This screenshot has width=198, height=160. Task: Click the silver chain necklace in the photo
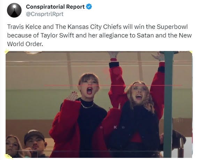[x=86, y=104]
